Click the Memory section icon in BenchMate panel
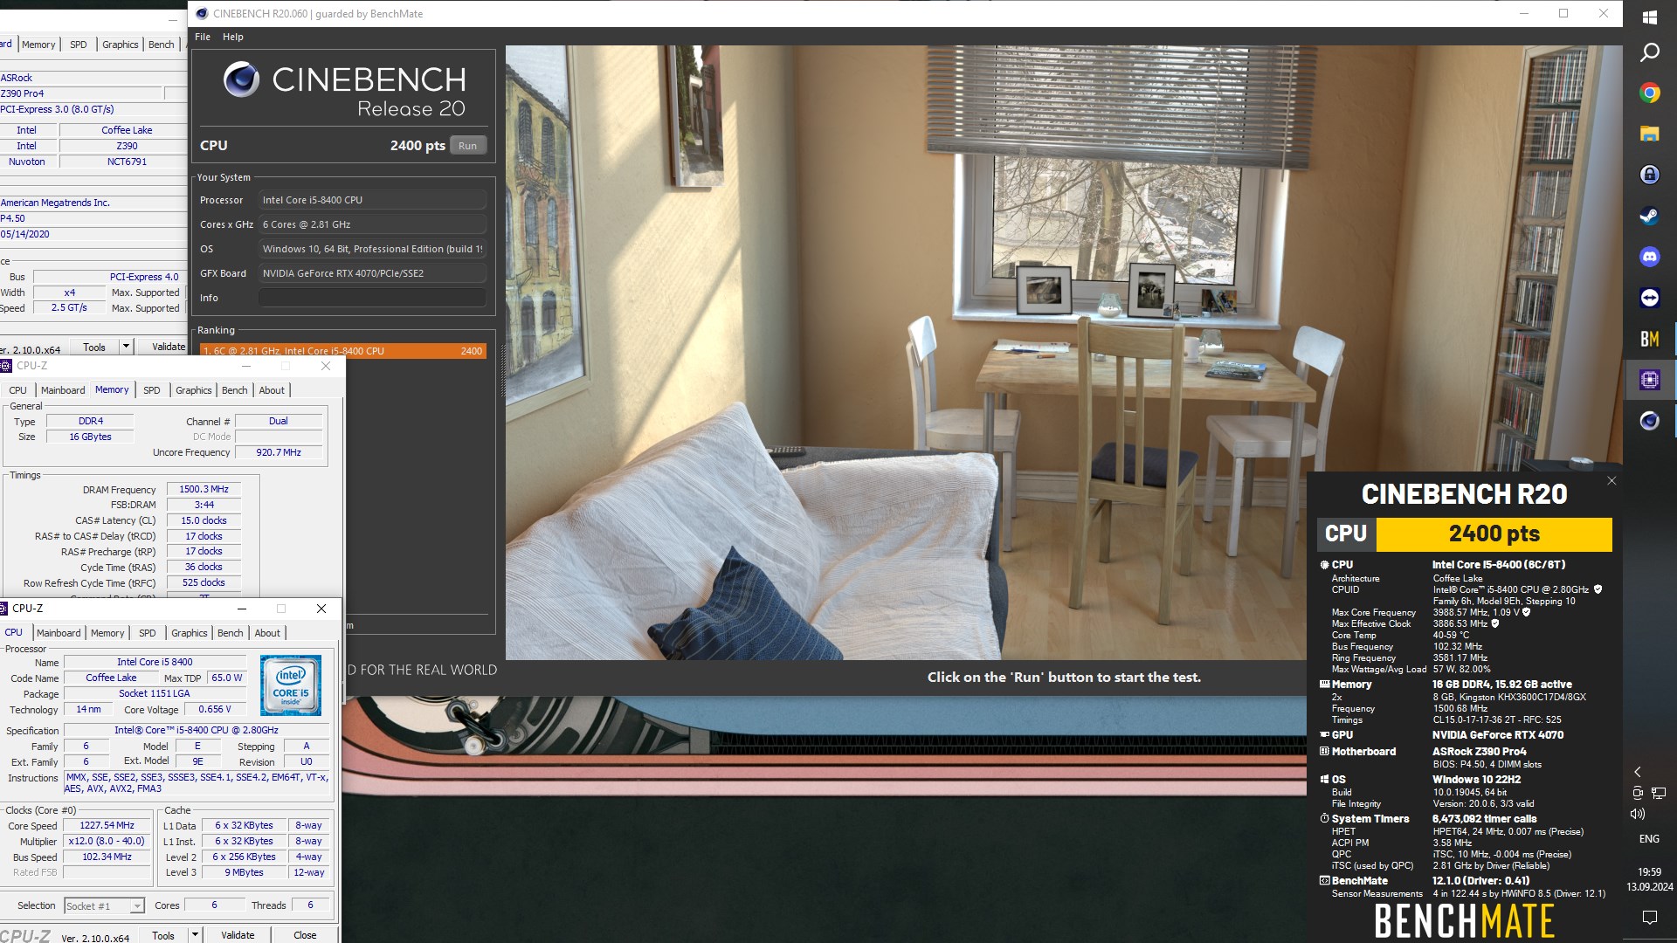Image resolution: width=1677 pixels, height=943 pixels. 1324,685
